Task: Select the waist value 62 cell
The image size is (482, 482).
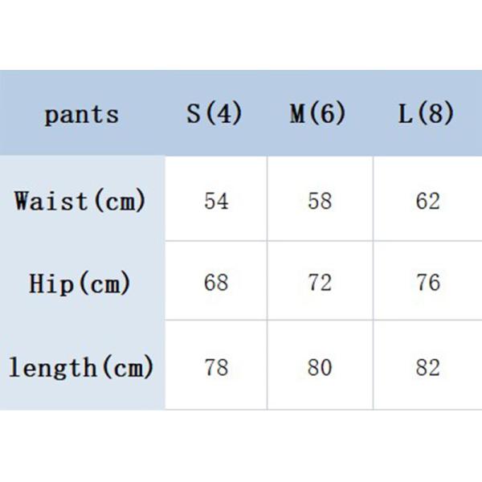Action: (428, 200)
